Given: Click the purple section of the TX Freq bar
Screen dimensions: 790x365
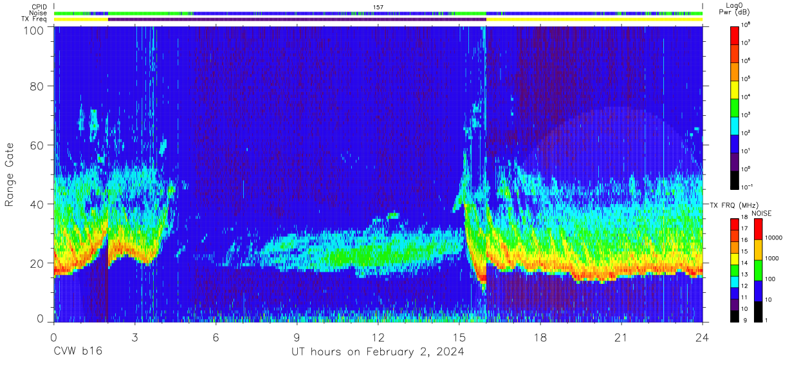Looking at the screenshot, I should pos(297,19).
